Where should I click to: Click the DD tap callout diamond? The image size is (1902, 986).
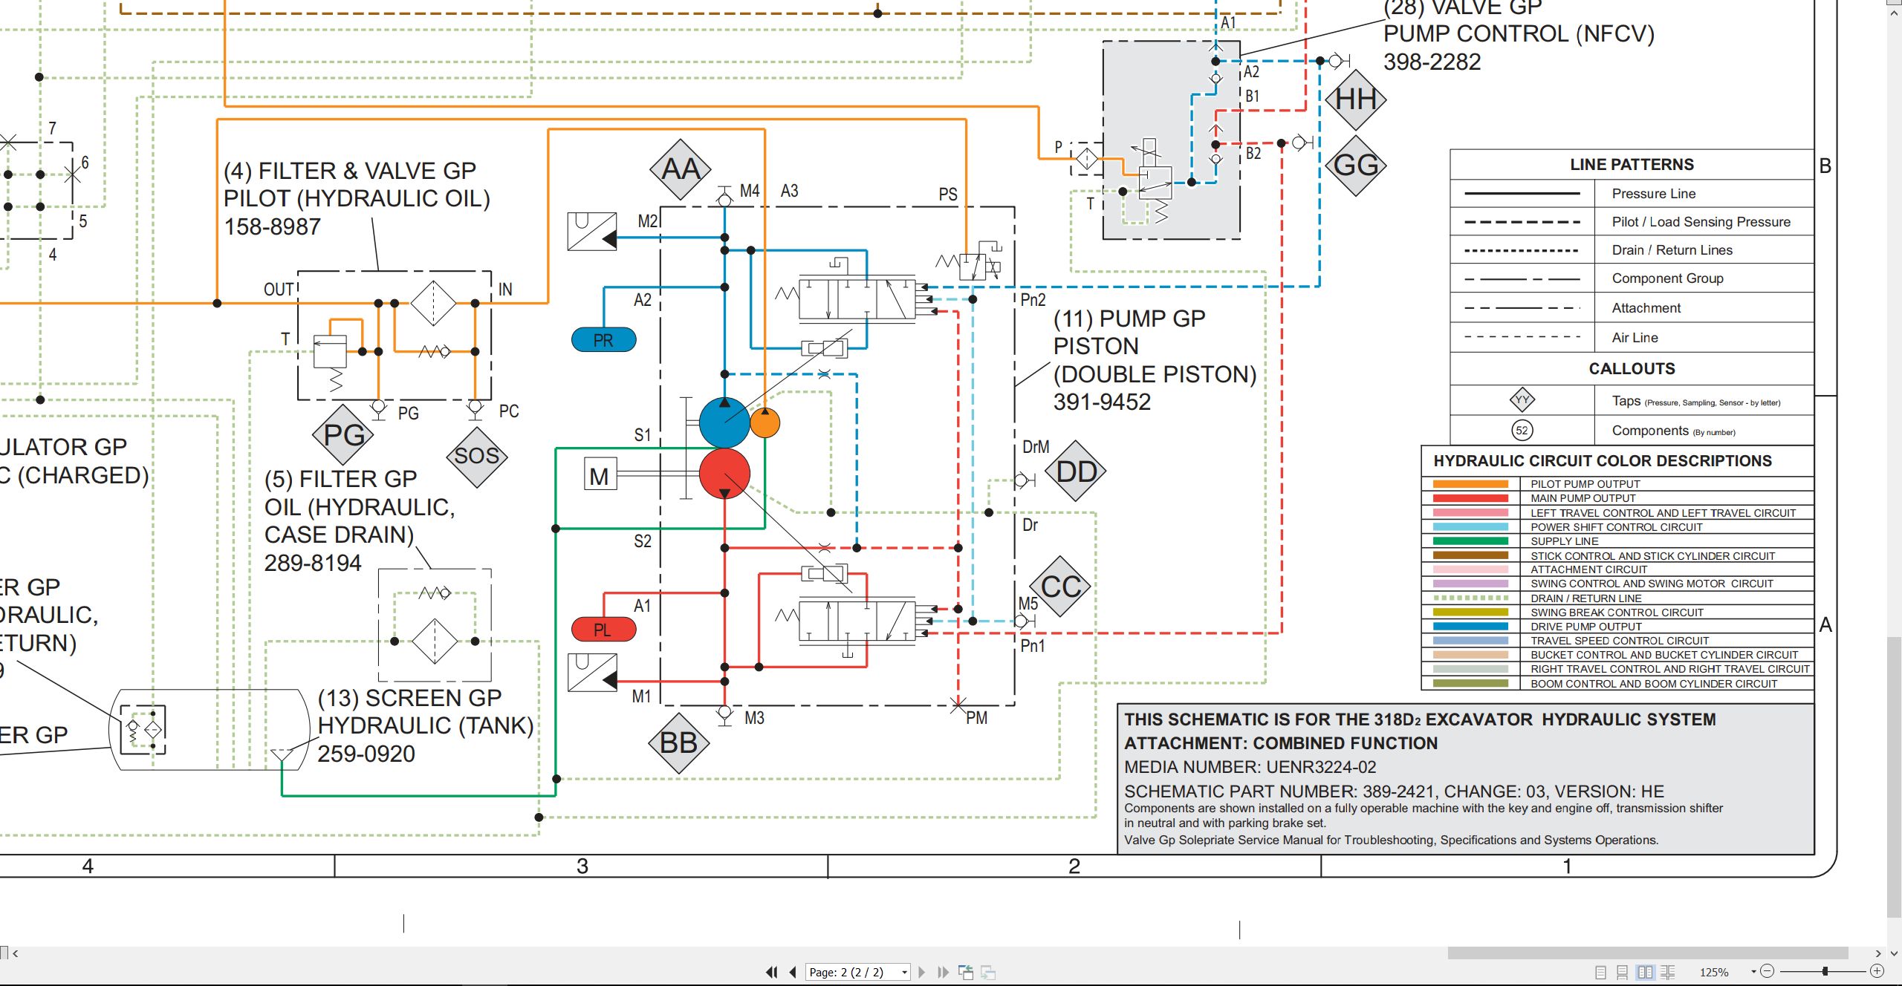[1076, 471]
